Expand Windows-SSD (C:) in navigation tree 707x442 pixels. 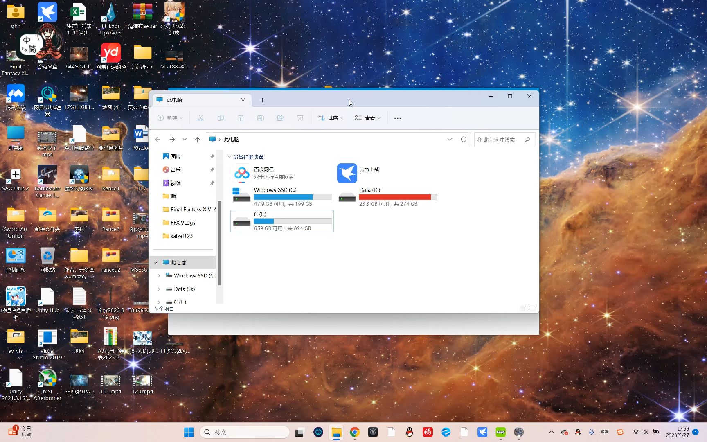click(x=159, y=276)
